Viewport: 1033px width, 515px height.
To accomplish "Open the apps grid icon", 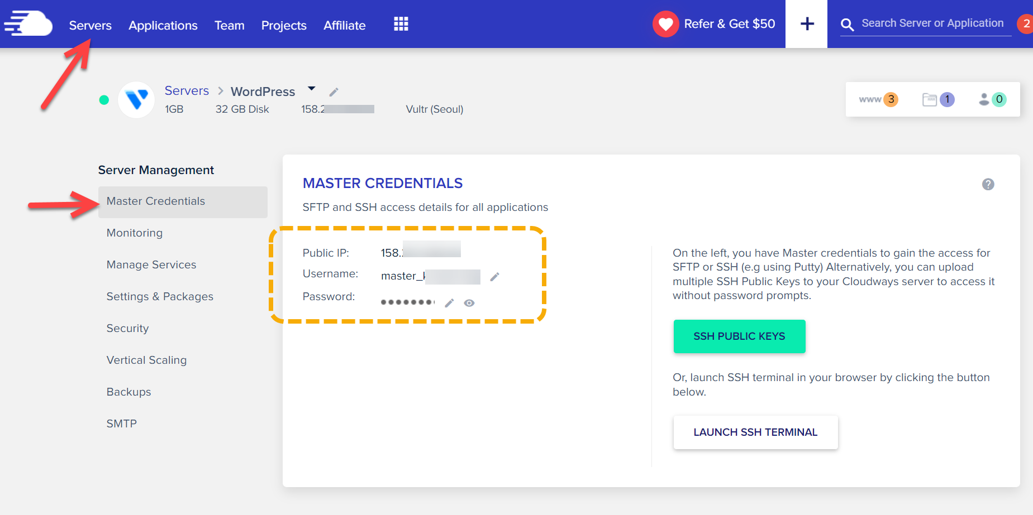I will pyautogui.click(x=401, y=24).
